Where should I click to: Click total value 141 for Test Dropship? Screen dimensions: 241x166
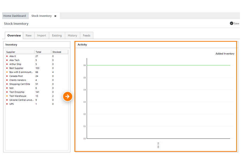[37, 92]
